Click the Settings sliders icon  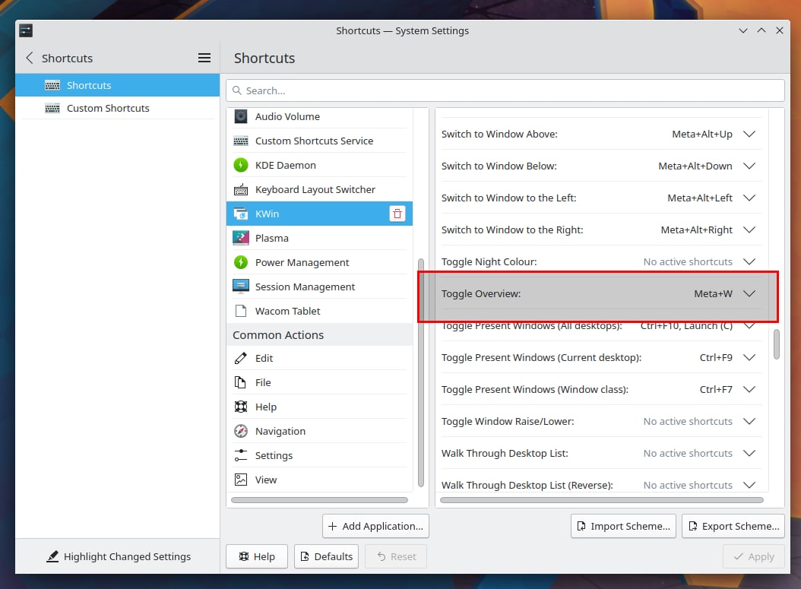(241, 456)
